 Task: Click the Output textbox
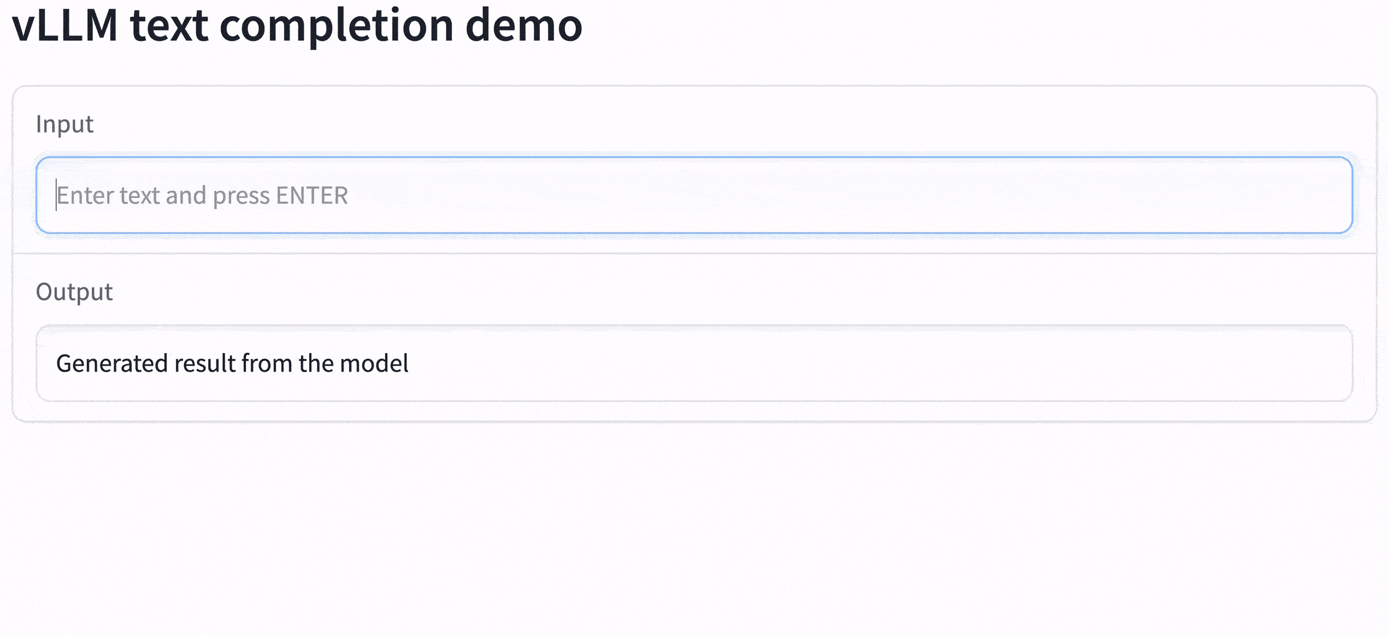tap(694, 363)
